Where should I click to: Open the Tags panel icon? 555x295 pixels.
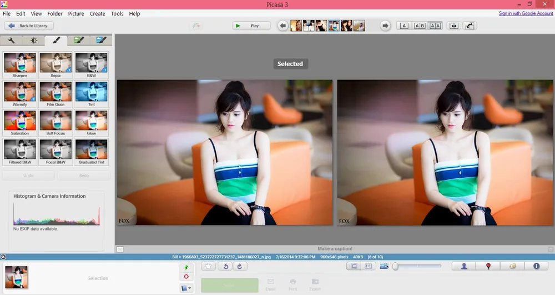tap(512, 266)
